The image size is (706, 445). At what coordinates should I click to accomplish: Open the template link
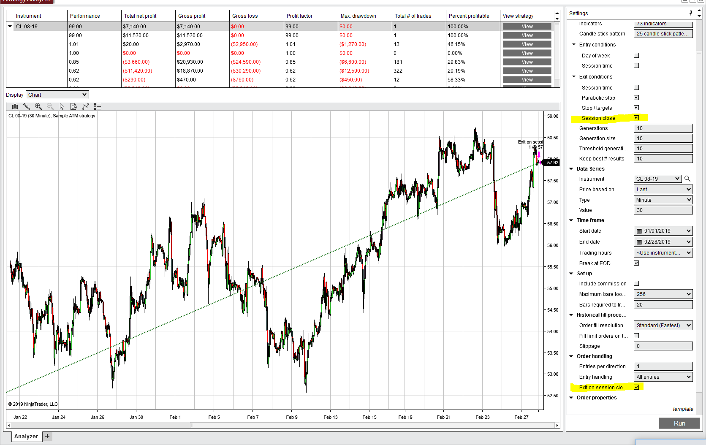[x=683, y=409]
